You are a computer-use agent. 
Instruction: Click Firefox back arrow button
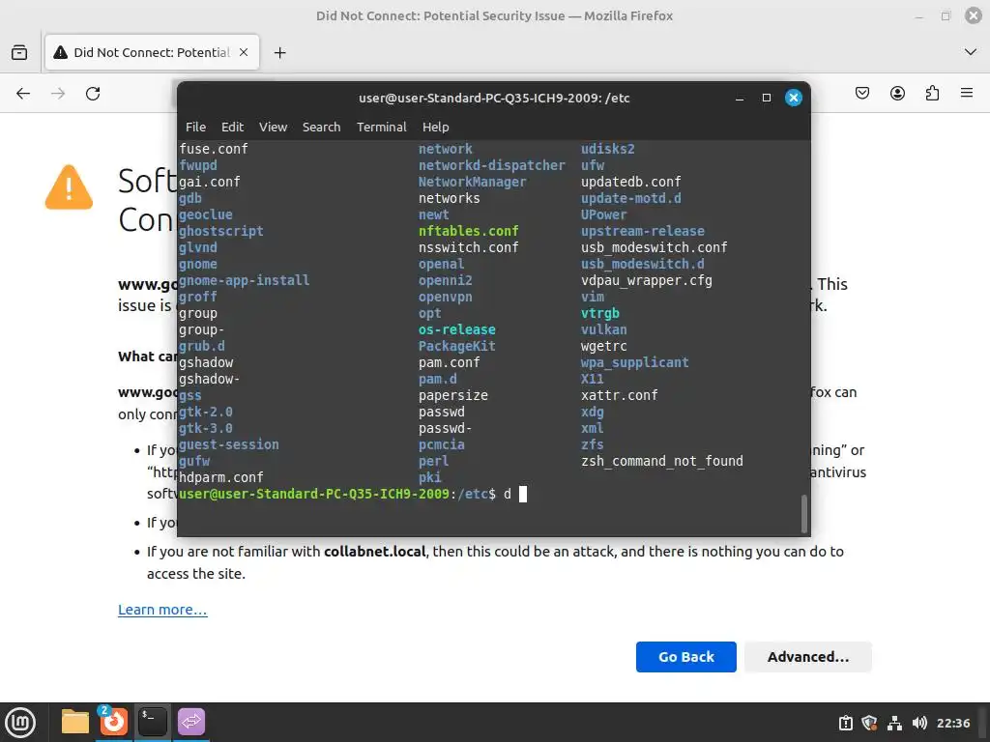click(23, 94)
